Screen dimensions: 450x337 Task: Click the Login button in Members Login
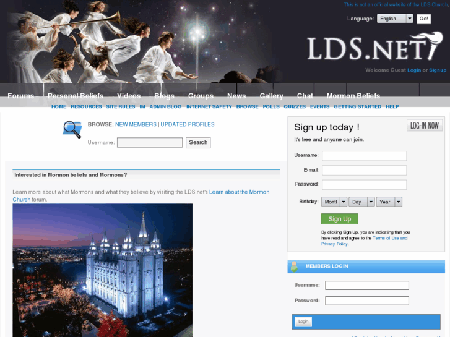pyautogui.click(x=303, y=322)
